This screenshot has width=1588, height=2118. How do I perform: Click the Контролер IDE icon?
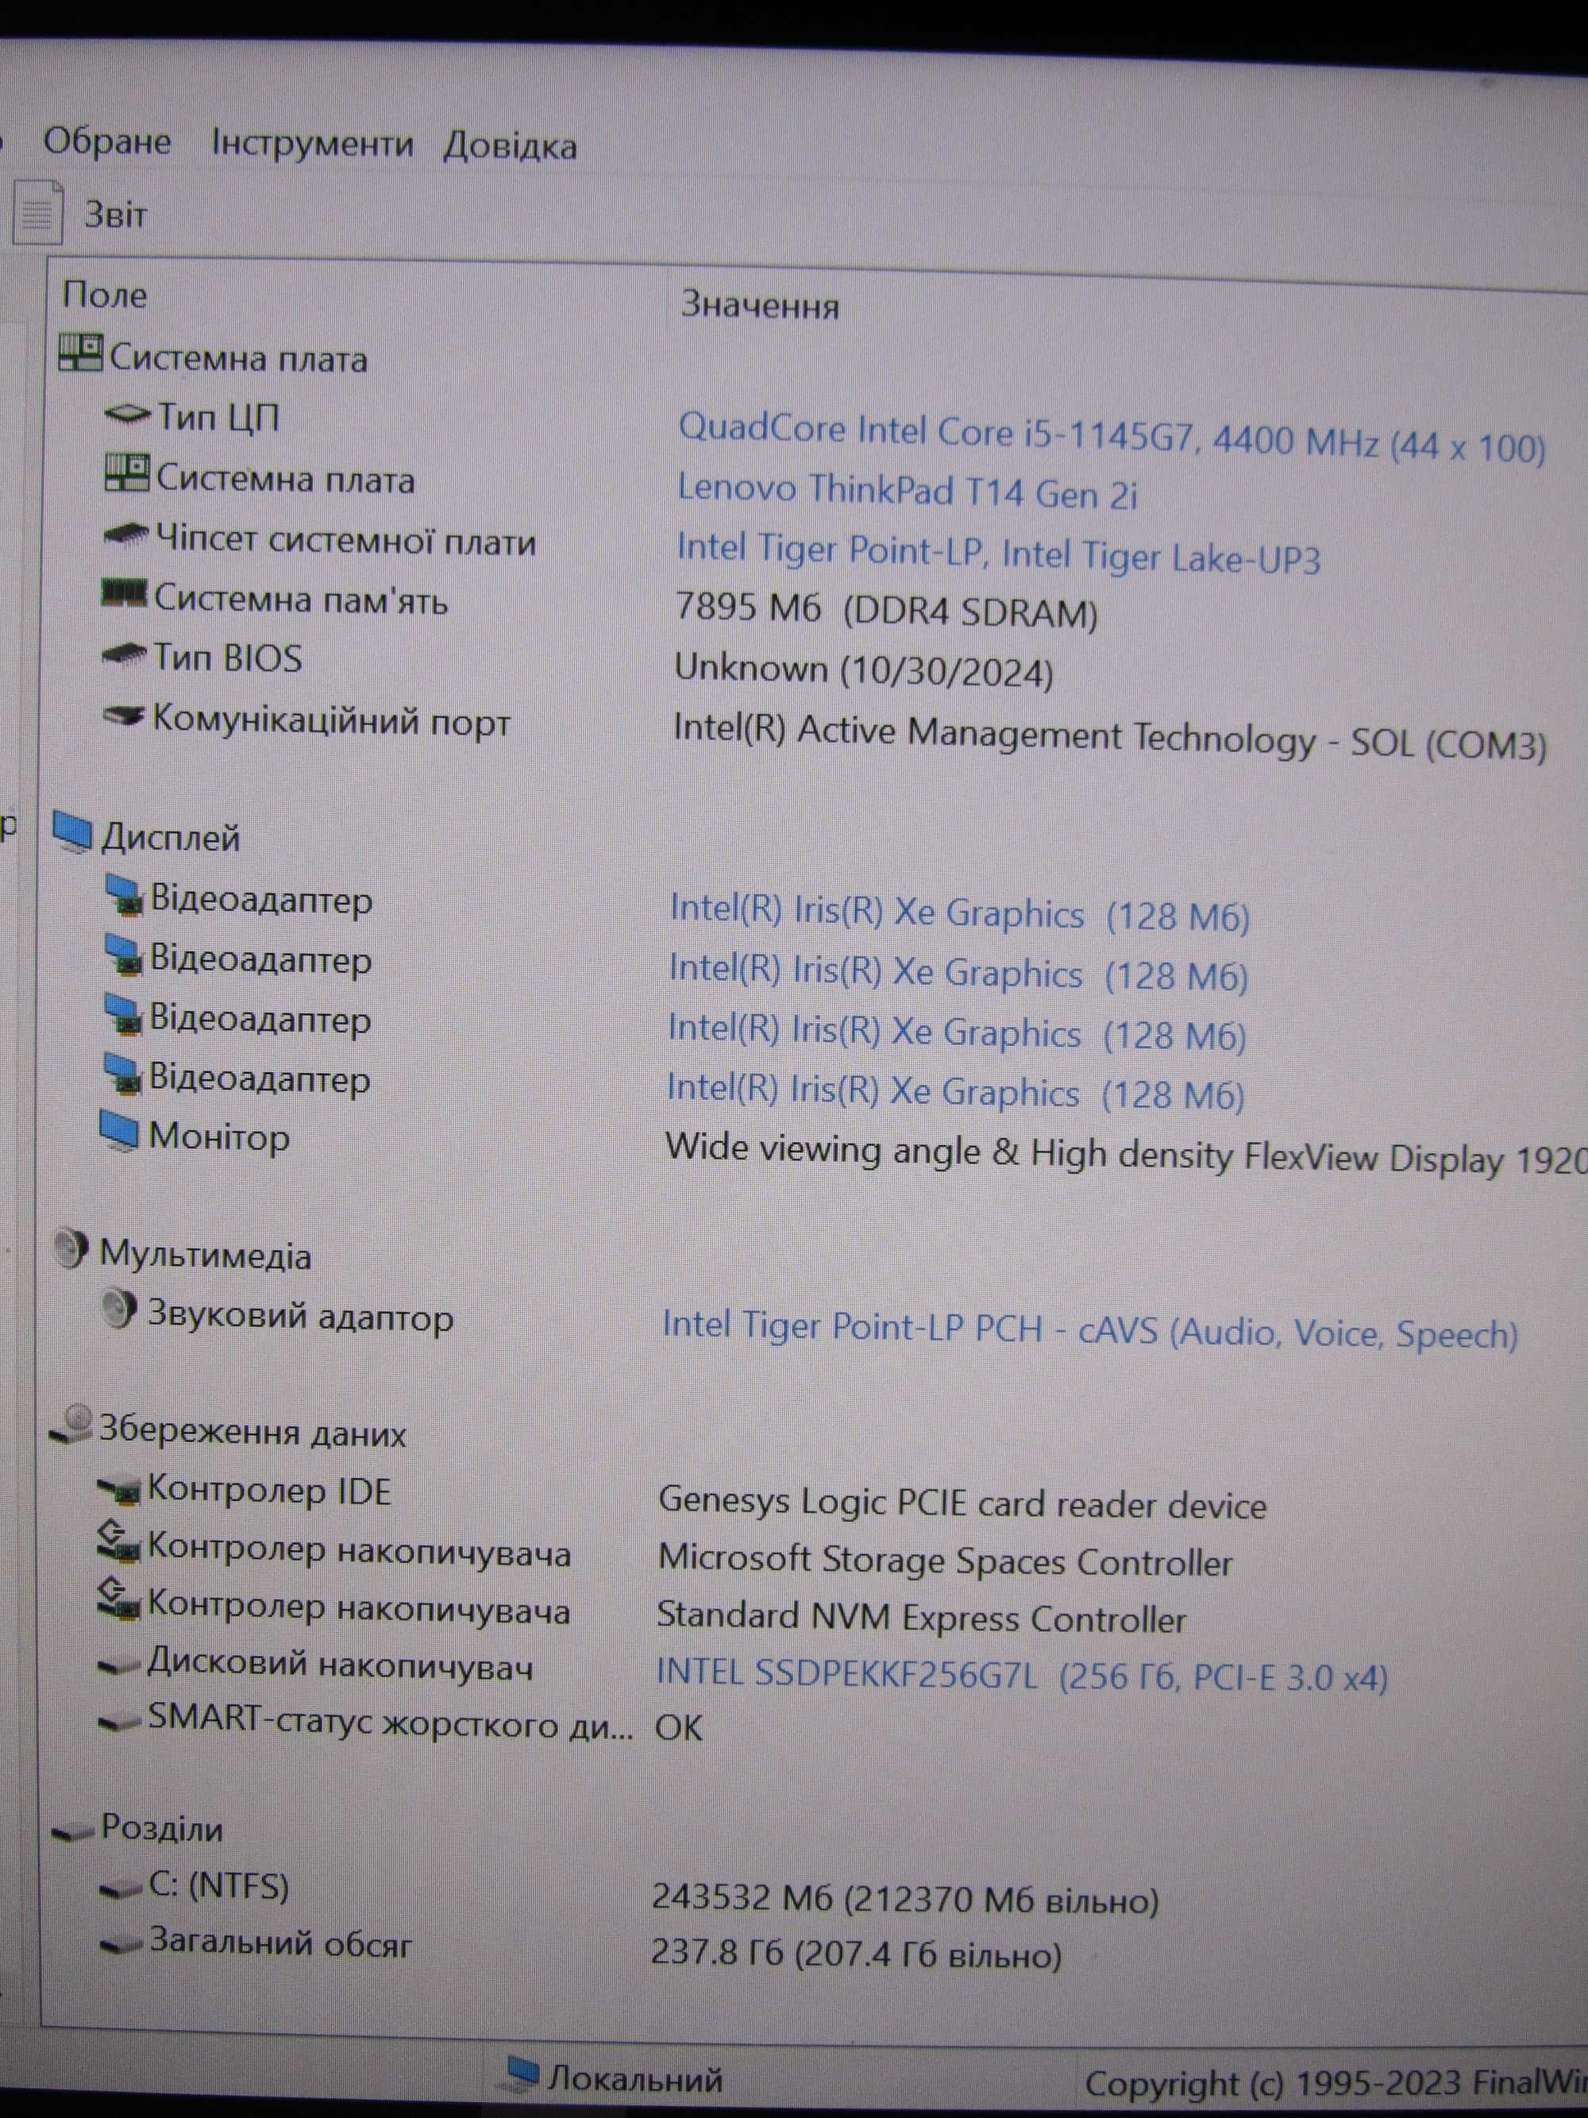point(118,1488)
